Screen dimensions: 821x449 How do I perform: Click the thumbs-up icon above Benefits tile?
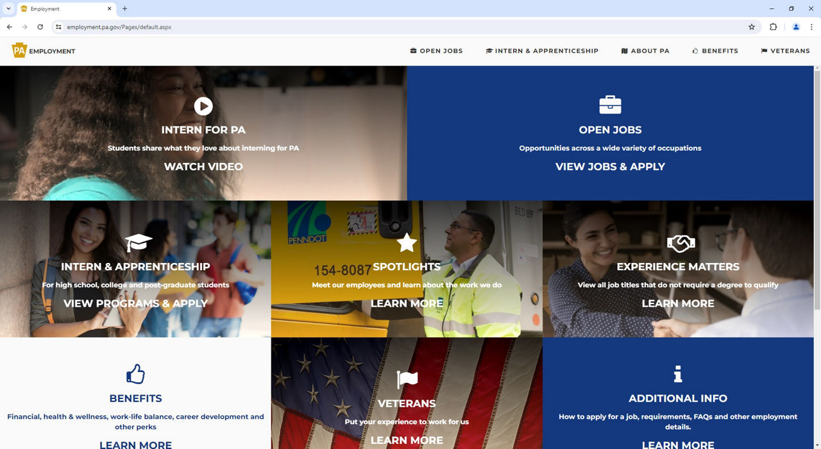coord(135,374)
